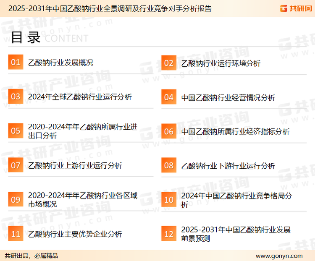Select chapter title 乙酸钠行业运行环境分析
Screen dimensions: 315x261
pyautogui.click(x=221, y=63)
